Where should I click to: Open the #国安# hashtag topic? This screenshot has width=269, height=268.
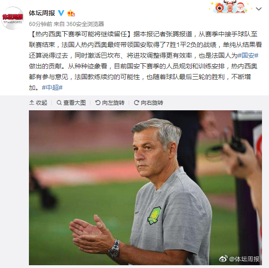[x=248, y=55]
